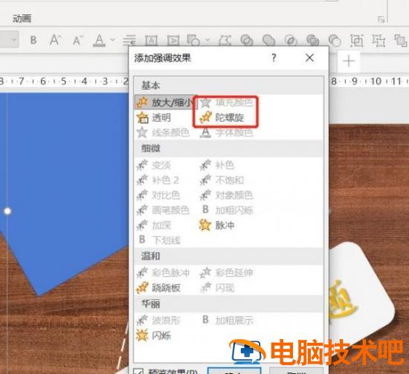Open font color dropdown arrow

pyautogui.click(x=112, y=39)
